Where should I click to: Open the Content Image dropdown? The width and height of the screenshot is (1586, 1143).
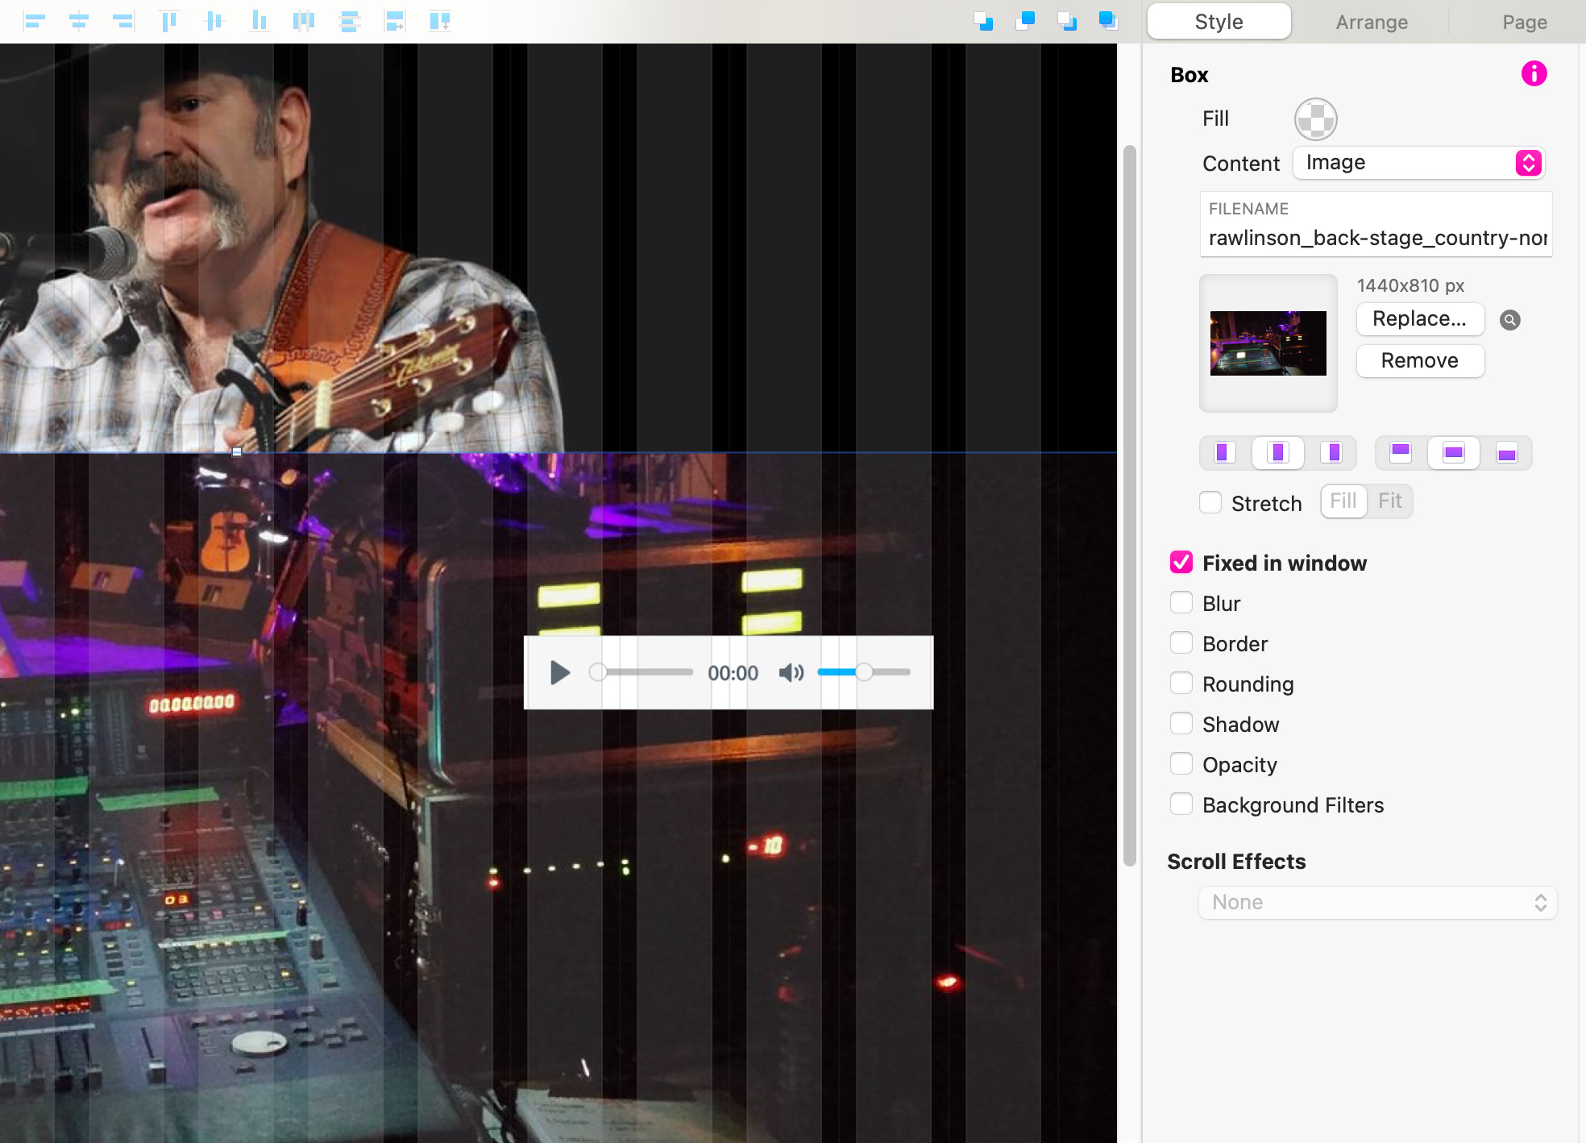tap(1418, 163)
